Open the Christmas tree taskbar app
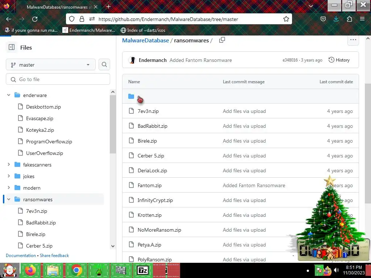 click(x=99, y=270)
